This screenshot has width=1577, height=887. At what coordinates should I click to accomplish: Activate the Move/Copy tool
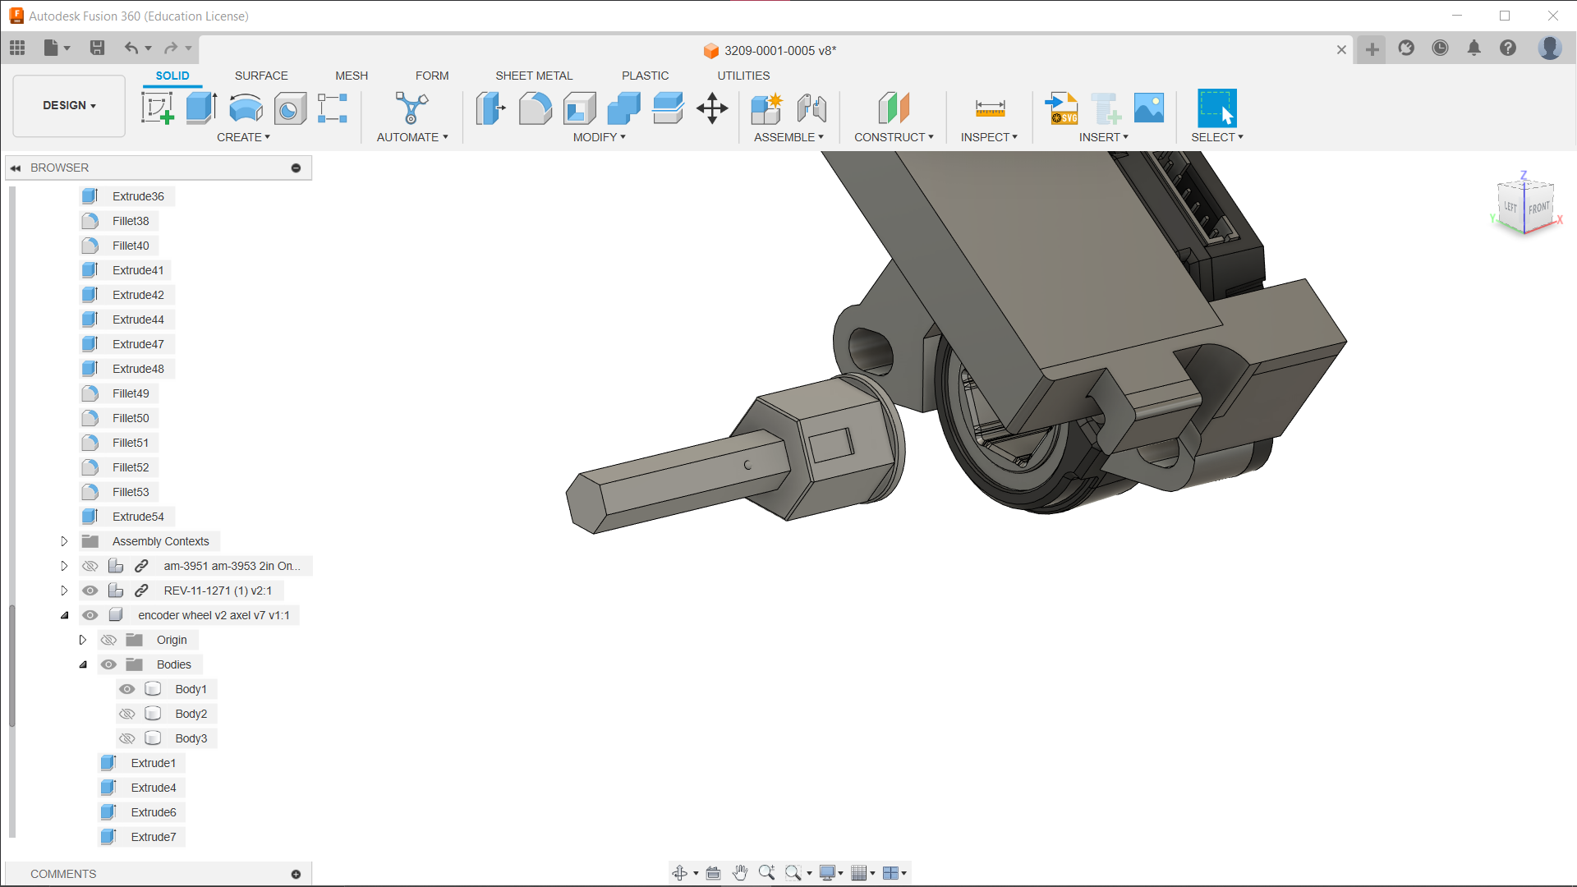tap(712, 108)
